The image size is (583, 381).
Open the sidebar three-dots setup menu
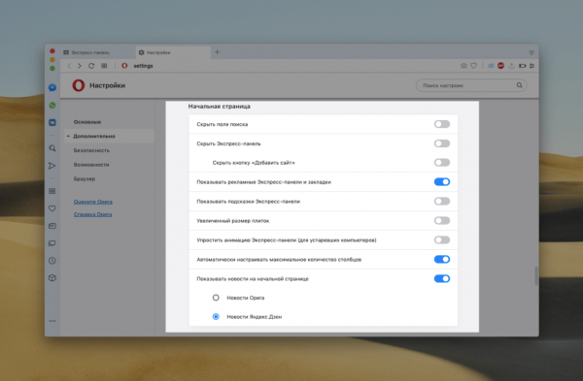point(52,321)
